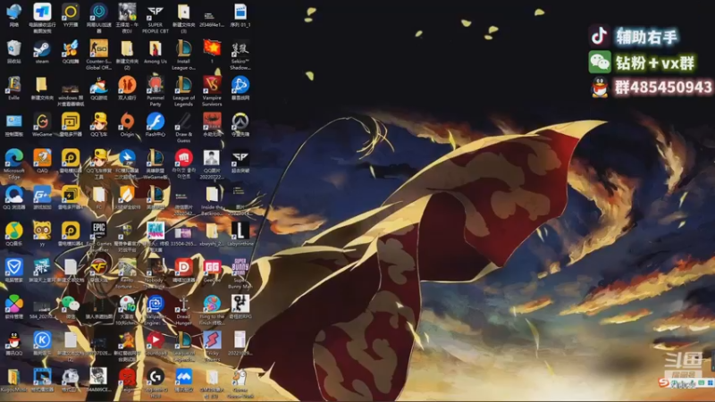Launch the 暴雪战网 Battle.net icon
The height and width of the screenshot is (402, 715).
[240, 86]
